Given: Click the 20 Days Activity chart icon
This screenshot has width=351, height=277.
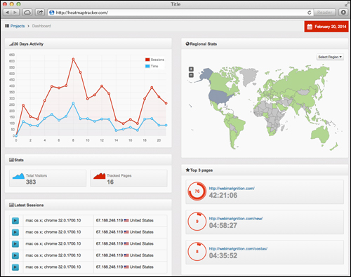Looking at the screenshot, I should [11, 44].
